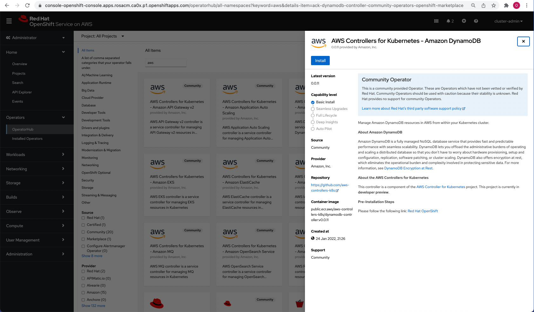Open AWS Controller for Kubernetes link
This screenshot has height=312, width=534.
pyautogui.click(x=441, y=187)
